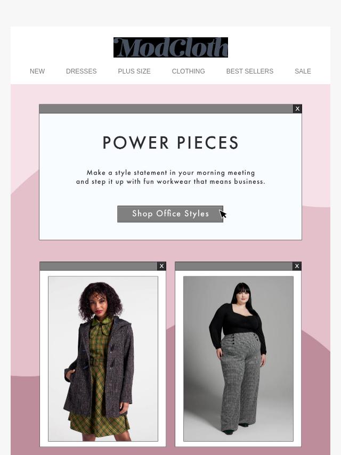
Task: Close the Power Pieces window with X
Action: tap(297, 109)
